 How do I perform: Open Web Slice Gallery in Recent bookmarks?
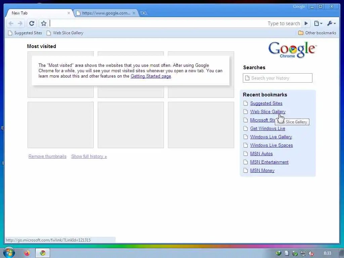point(268,112)
